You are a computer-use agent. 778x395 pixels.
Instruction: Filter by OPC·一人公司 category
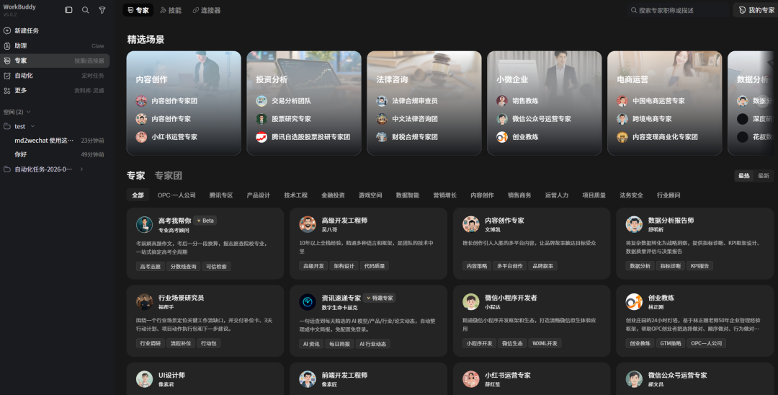pyautogui.click(x=176, y=195)
